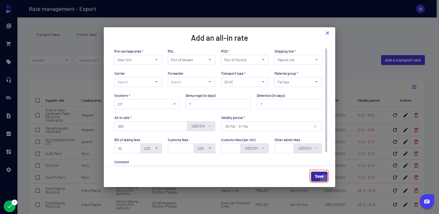Edit the ALBA Paris row
Image resolution: width=439 pixels, height=214 pixels.
tap(406, 154)
